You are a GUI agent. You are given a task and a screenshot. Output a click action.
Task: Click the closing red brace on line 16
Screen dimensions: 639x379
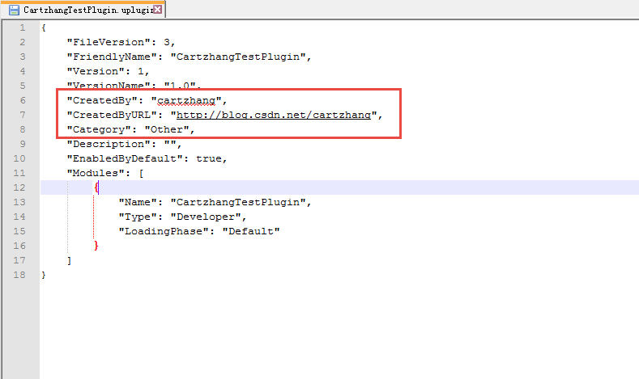[96, 246]
